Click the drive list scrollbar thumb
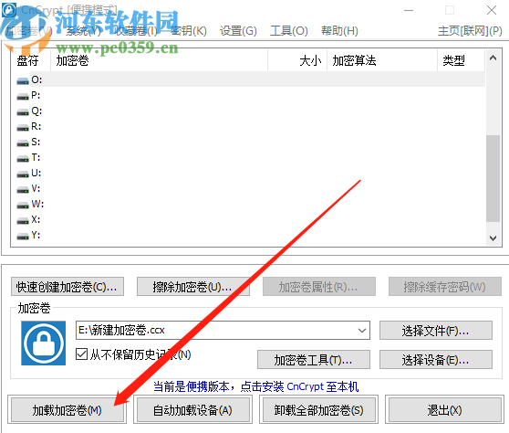Screen dimensions: 509x433 [x=493, y=178]
